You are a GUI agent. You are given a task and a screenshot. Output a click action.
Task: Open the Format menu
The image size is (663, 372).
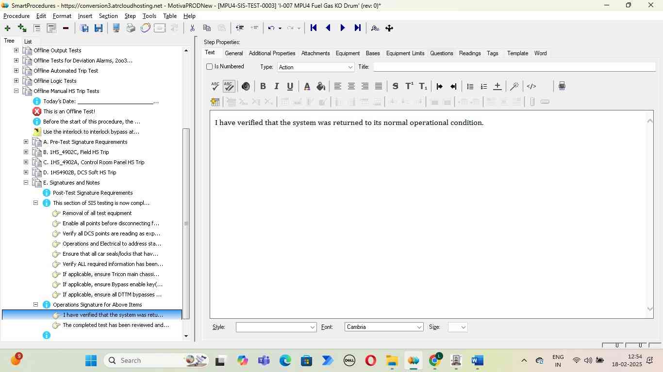[x=62, y=16]
